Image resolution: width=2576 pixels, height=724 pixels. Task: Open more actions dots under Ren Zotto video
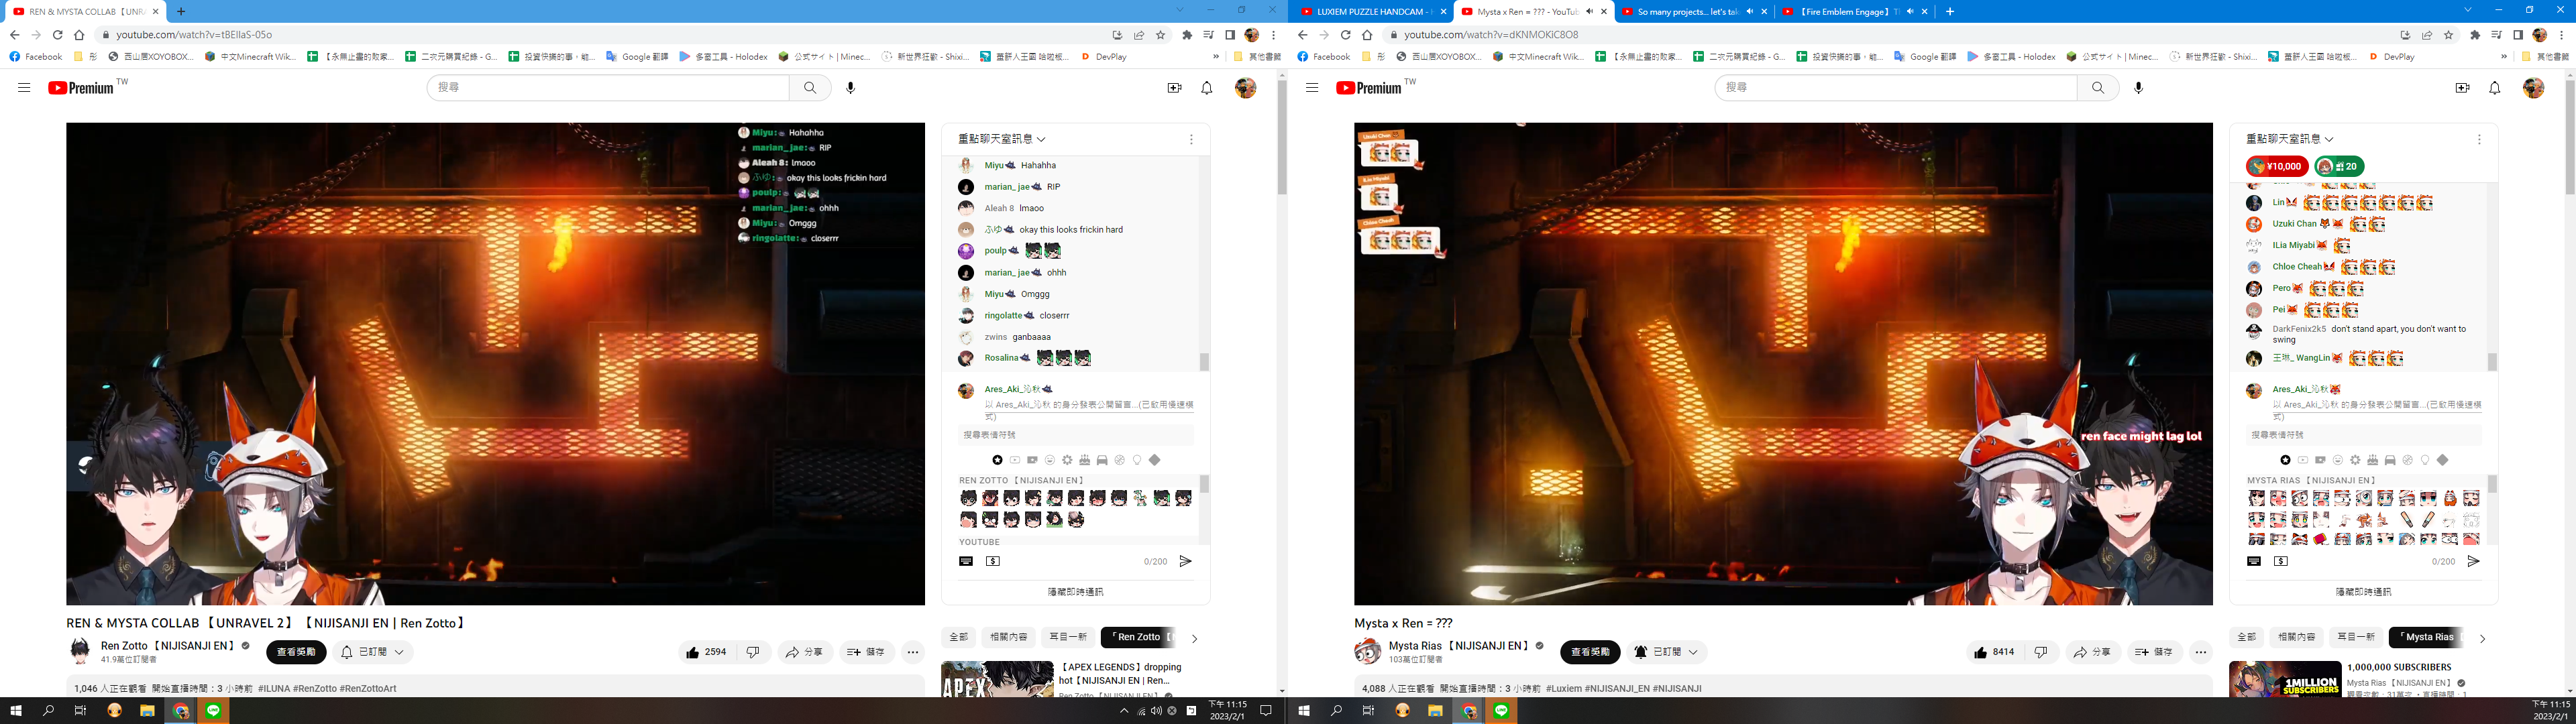913,652
